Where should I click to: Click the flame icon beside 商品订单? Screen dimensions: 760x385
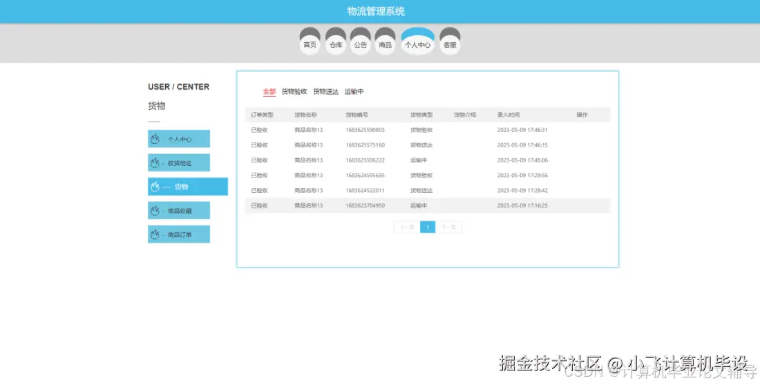[155, 234]
